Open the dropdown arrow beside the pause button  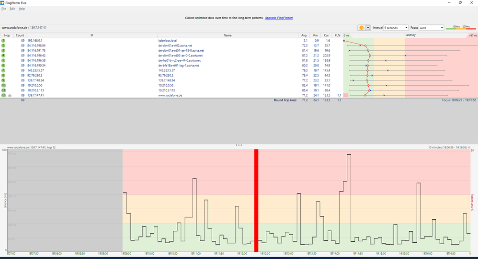click(368, 28)
